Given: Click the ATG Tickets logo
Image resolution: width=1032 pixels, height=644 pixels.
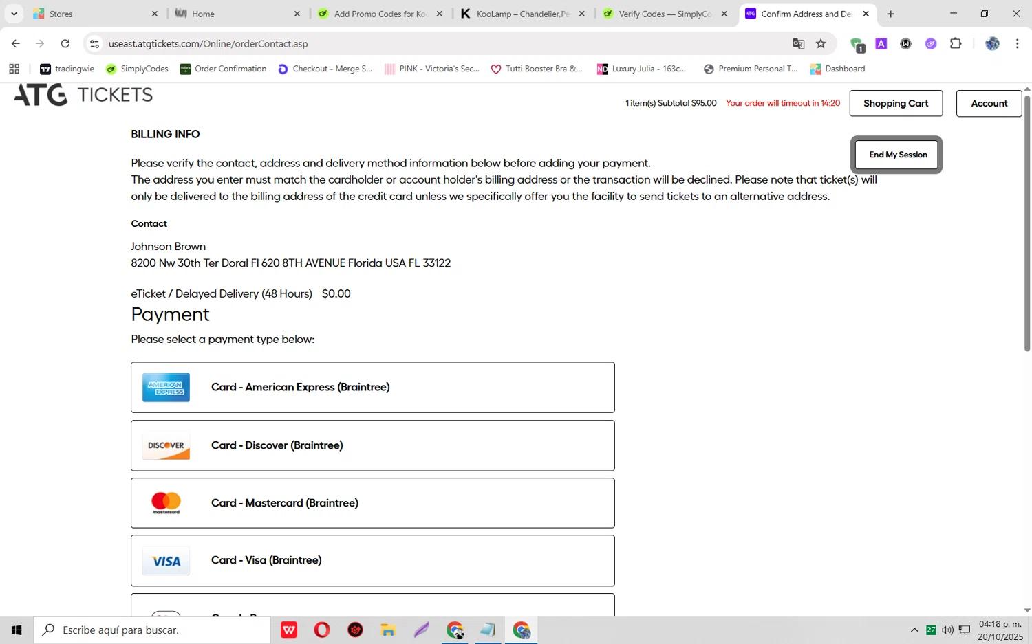Looking at the screenshot, I should pyautogui.click(x=83, y=95).
